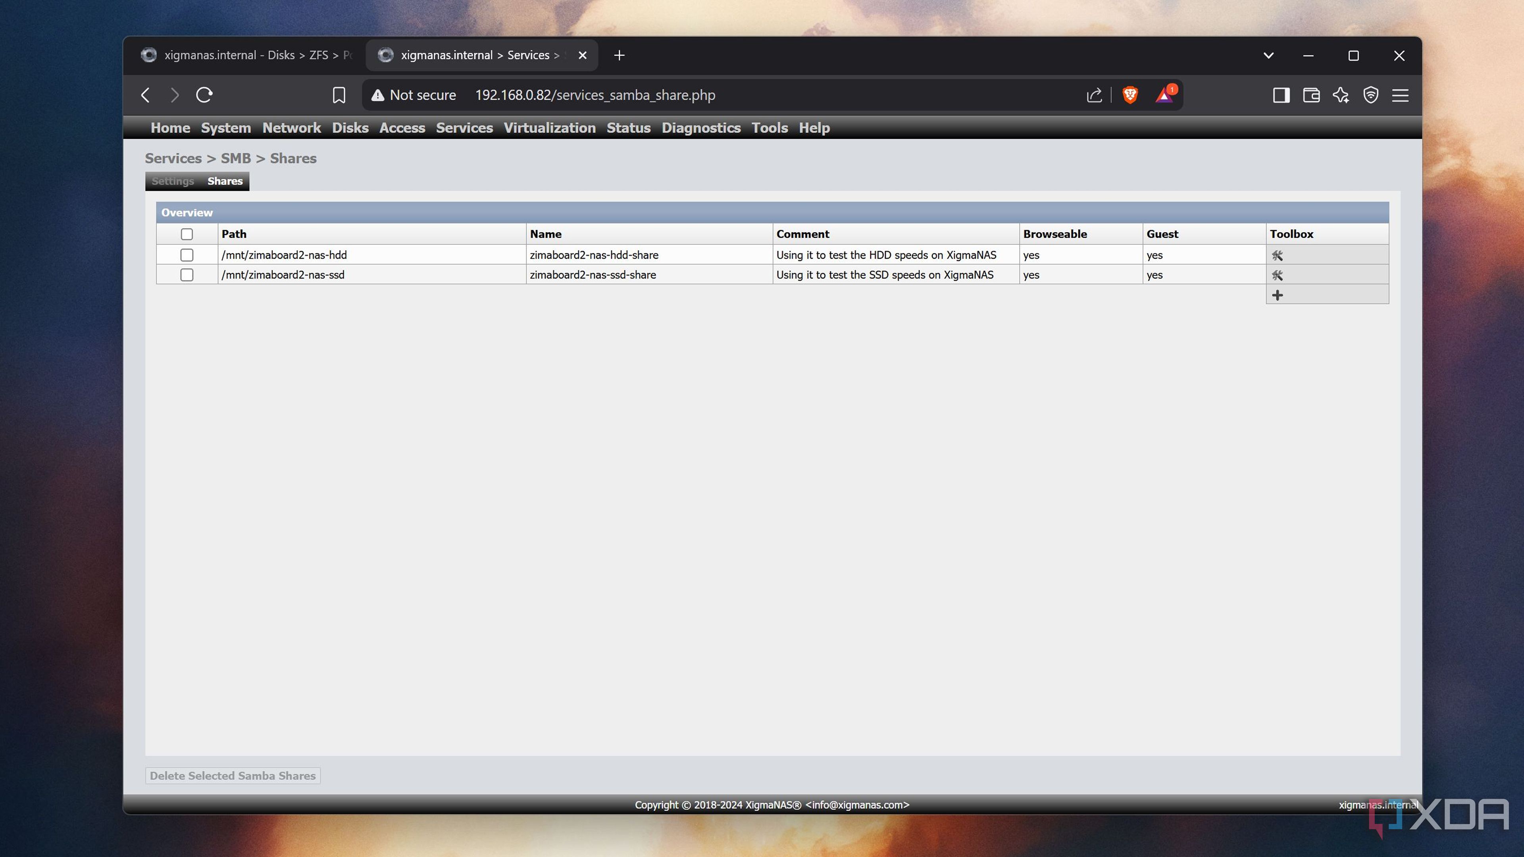Open the Disks menu
Screen dimensions: 1524x857
[350, 128]
